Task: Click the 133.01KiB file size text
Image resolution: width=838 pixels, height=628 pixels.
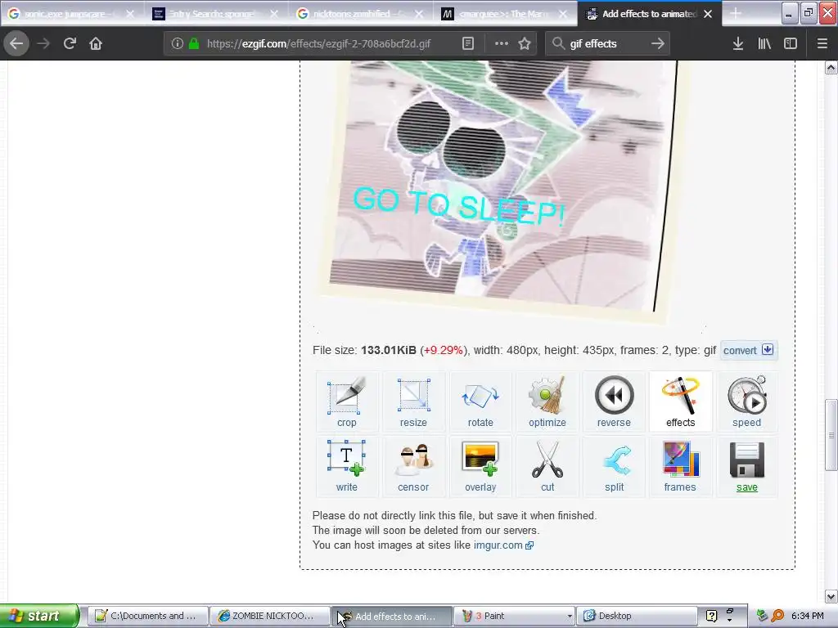Action: (389, 350)
